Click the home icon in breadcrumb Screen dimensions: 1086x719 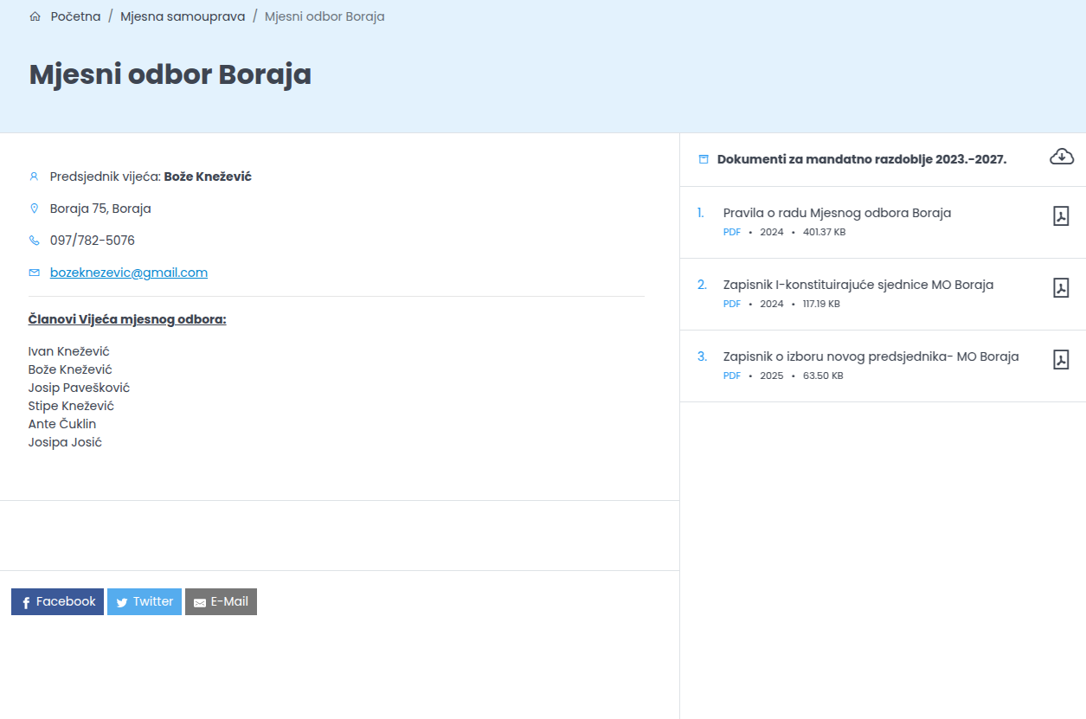click(x=35, y=16)
